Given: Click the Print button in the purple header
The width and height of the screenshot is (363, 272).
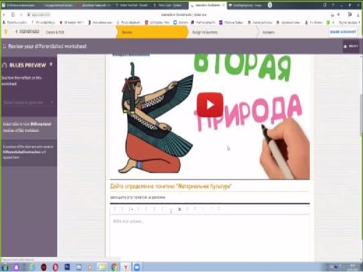Looking at the screenshot, I should point(351,46).
